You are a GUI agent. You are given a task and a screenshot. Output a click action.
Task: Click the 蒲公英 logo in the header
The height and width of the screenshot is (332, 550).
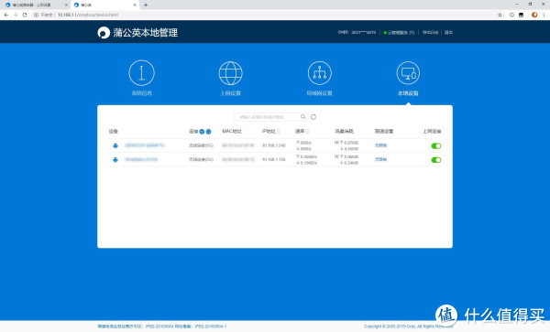104,33
